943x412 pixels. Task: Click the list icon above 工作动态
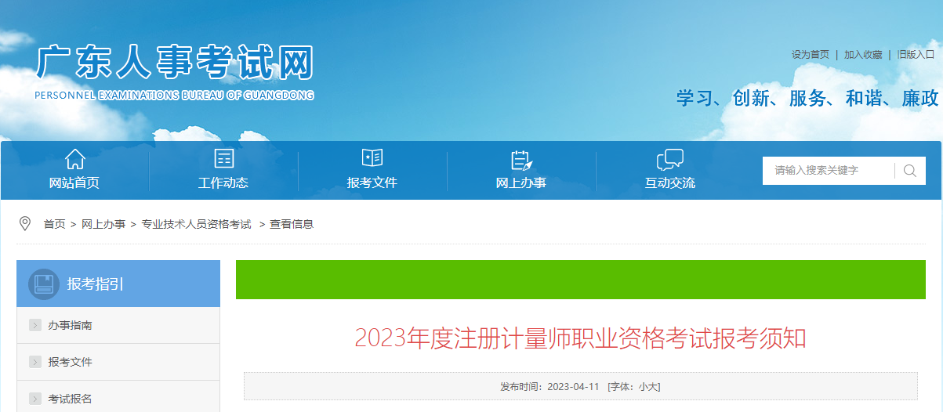223,159
